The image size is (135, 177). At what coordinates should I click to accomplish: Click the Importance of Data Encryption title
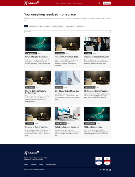pyautogui.click(x=96, y=57)
